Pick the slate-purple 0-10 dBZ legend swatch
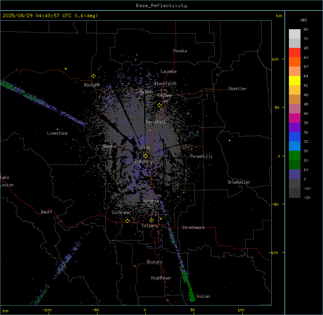Image resolution: width=323 pixels, height=315 pixels. pyautogui.click(x=295, y=174)
